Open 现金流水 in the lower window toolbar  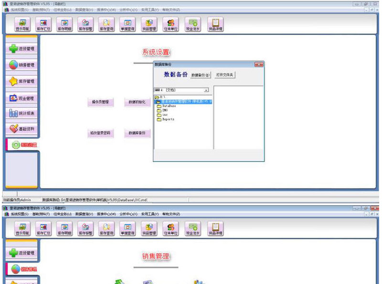[x=193, y=229]
